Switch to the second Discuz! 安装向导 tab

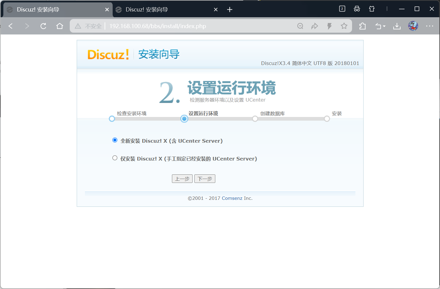pyautogui.click(x=167, y=10)
